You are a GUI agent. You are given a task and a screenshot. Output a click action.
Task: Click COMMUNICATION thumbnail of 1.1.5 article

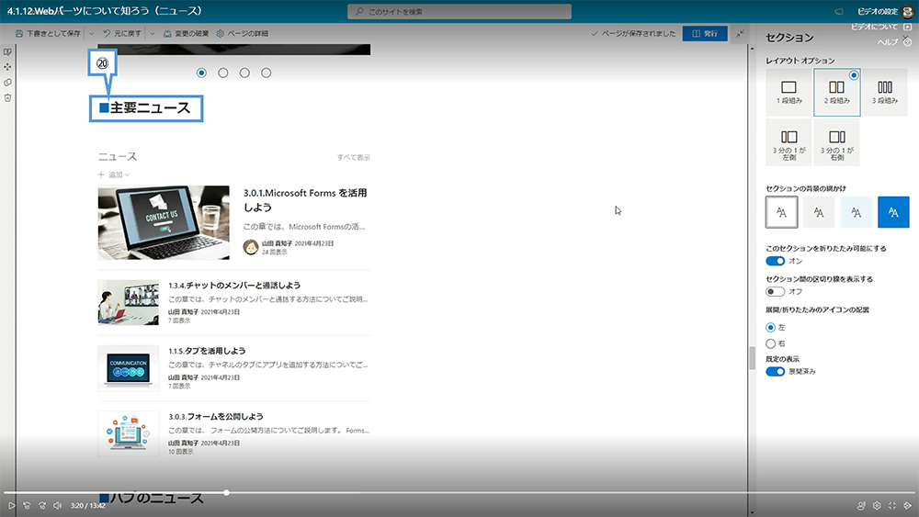pos(129,367)
